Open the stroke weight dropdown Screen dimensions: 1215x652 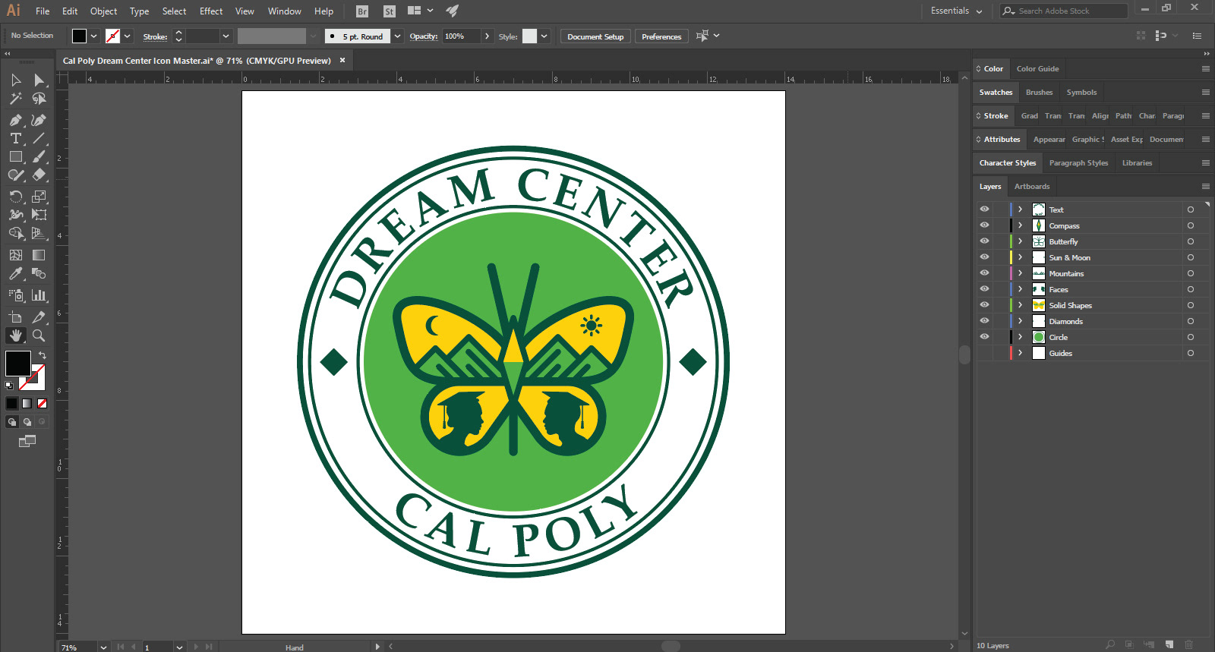click(x=226, y=36)
